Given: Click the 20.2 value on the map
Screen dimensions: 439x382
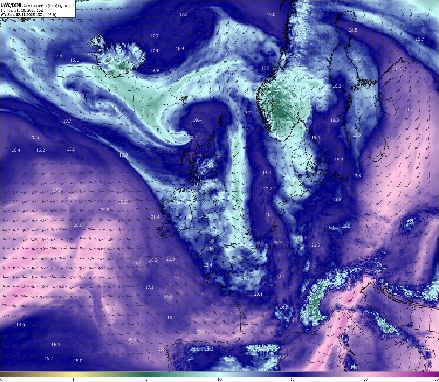Looking at the screenshot, I should point(268,189).
